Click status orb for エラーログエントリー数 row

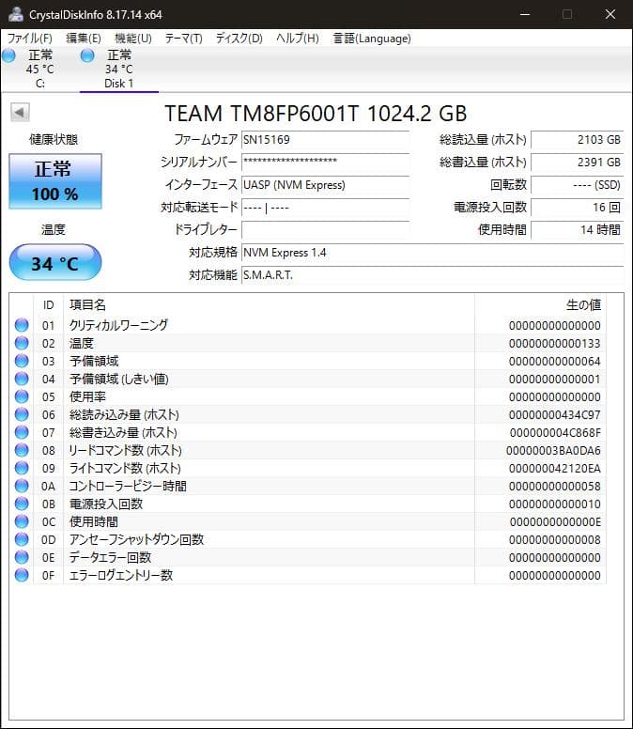pos(22,575)
